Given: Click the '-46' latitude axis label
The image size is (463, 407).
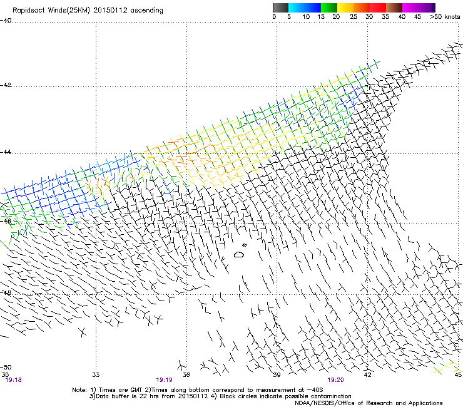Looking at the screenshot, I should pos(6,221).
